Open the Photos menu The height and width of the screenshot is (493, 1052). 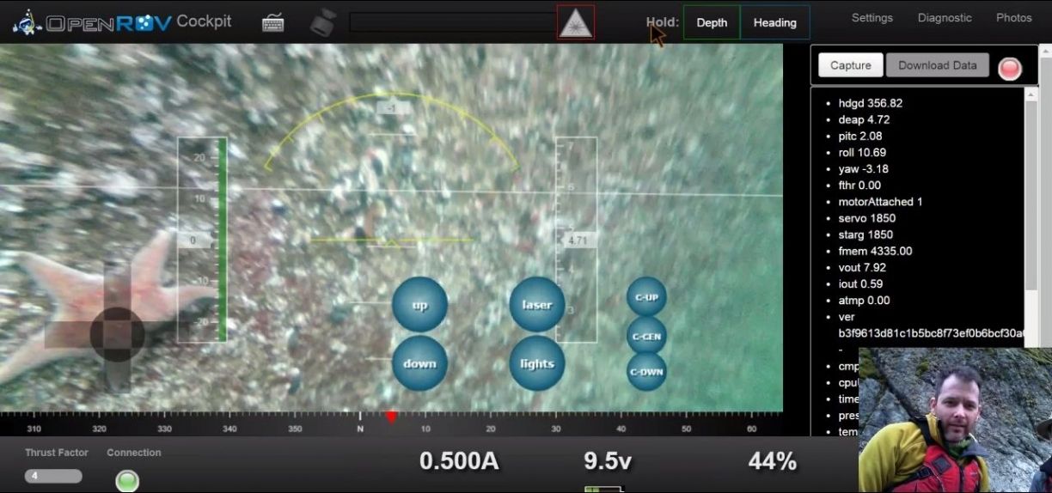pos(1013,18)
